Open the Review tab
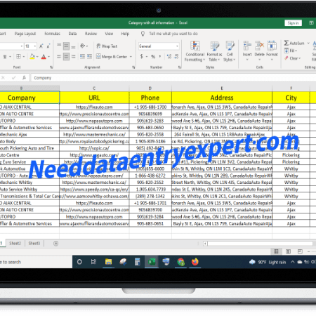Screen dimensions: 316x316 91,34
